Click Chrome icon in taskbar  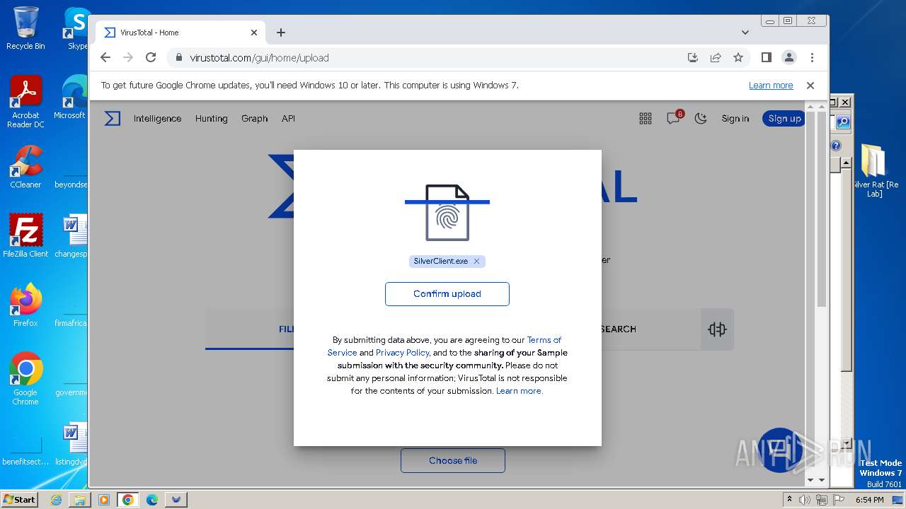(128, 500)
